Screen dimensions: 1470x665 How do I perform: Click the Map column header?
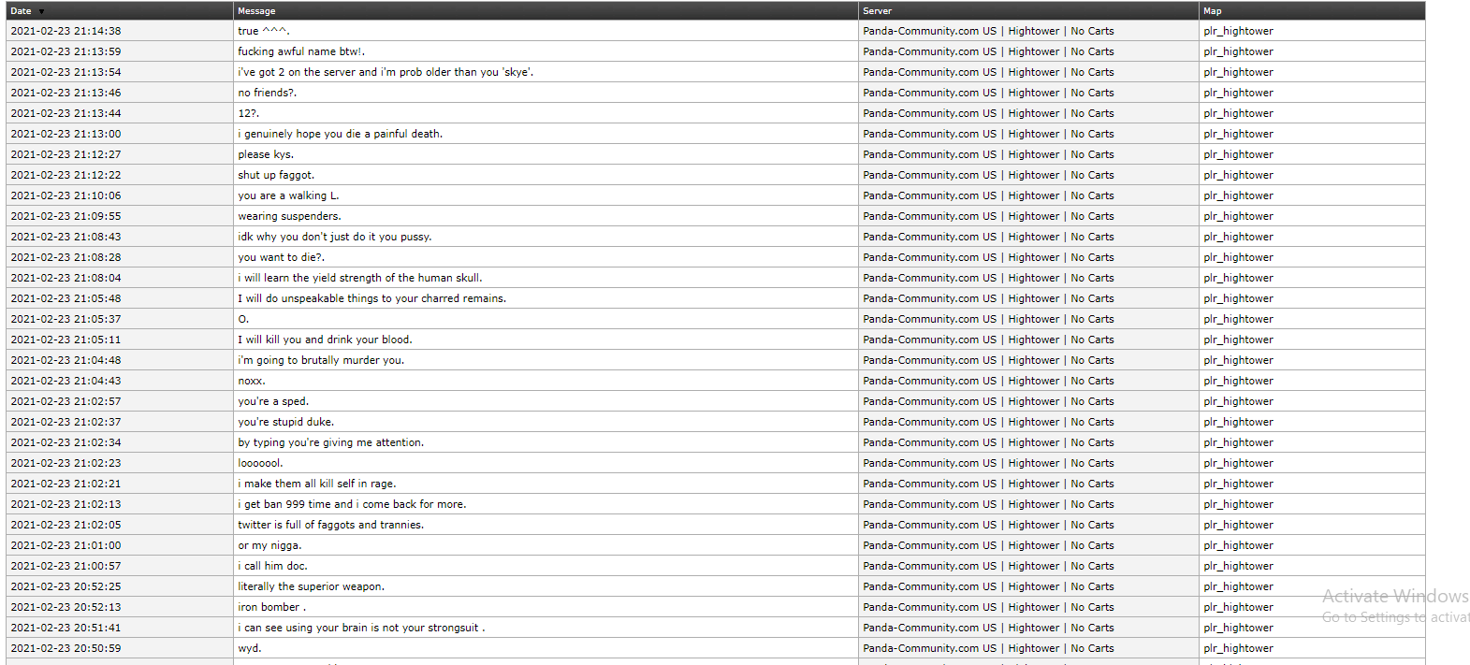coord(1212,10)
